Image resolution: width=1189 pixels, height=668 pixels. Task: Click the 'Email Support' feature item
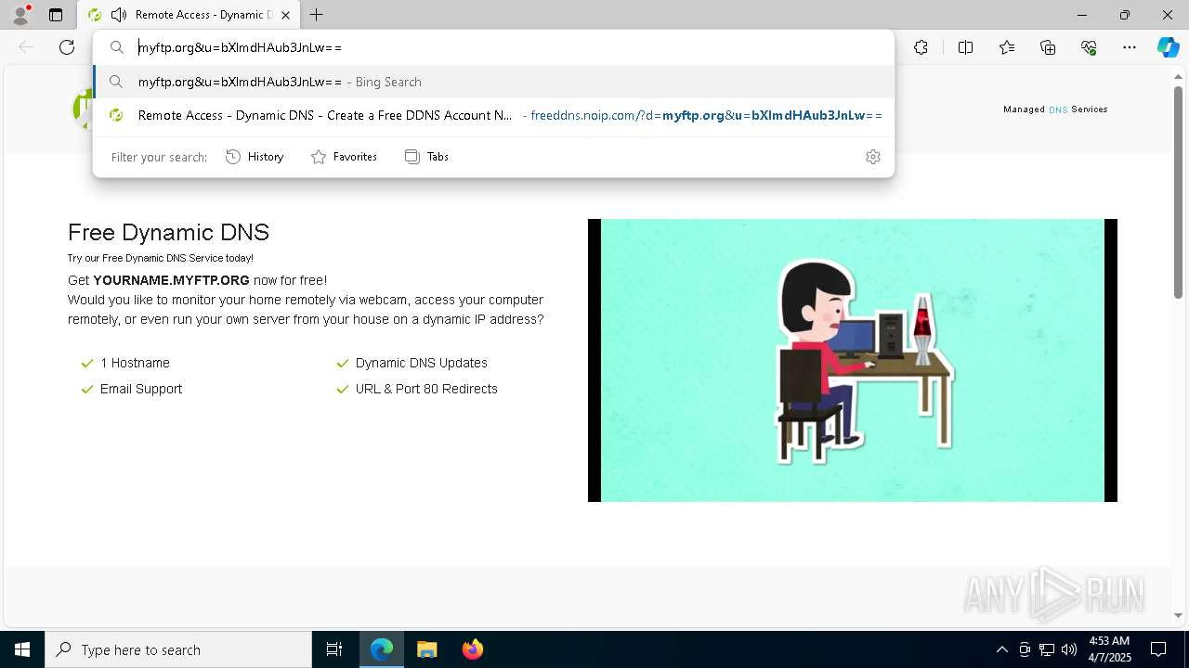[132, 389]
